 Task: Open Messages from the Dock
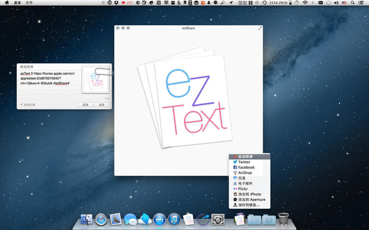pyautogui.click(x=130, y=219)
